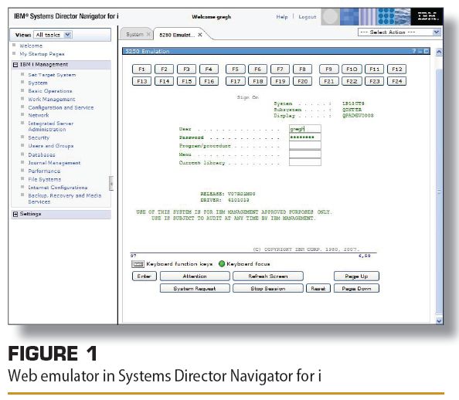Click the User input field

tap(305, 129)
